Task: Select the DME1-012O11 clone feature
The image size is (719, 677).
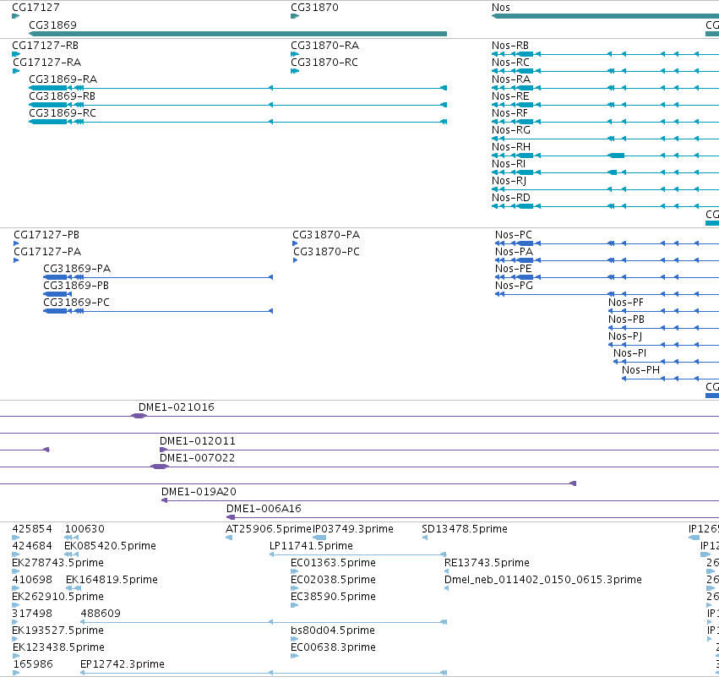Action: (x=197, y=441)
